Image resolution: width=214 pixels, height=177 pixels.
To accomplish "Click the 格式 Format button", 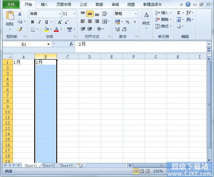I will (163, 26).
